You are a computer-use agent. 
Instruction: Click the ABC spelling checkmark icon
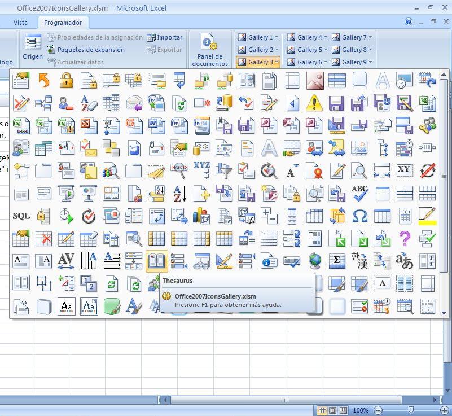pos(359,193)
